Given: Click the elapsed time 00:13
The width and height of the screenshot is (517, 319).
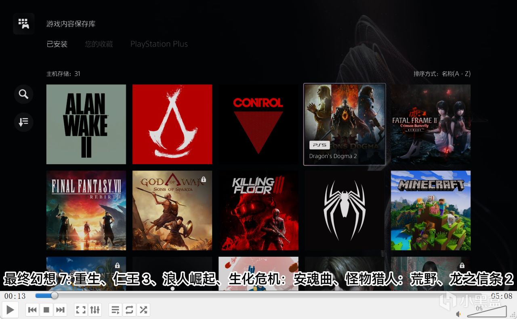Looking at the screenshot, I should pyautogui.click(x=15, y=296).
